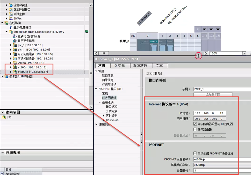This screenshot has width=251, height=175.
Task: Click the 添加新子网 button
Action: (213, 95)
